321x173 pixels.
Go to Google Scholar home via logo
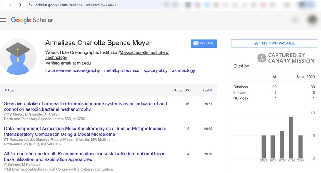click(32, 20)
